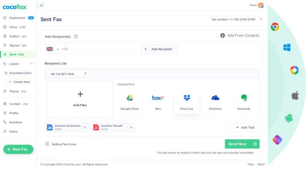Open Add From Contacts
306x170 pixels.
[239, 36]
